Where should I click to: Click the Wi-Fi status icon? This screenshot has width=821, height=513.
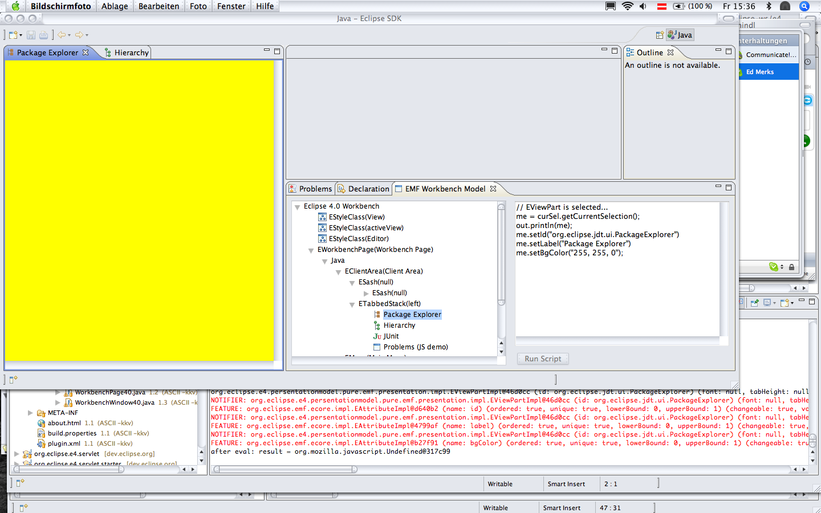click(x=628, y=6)
